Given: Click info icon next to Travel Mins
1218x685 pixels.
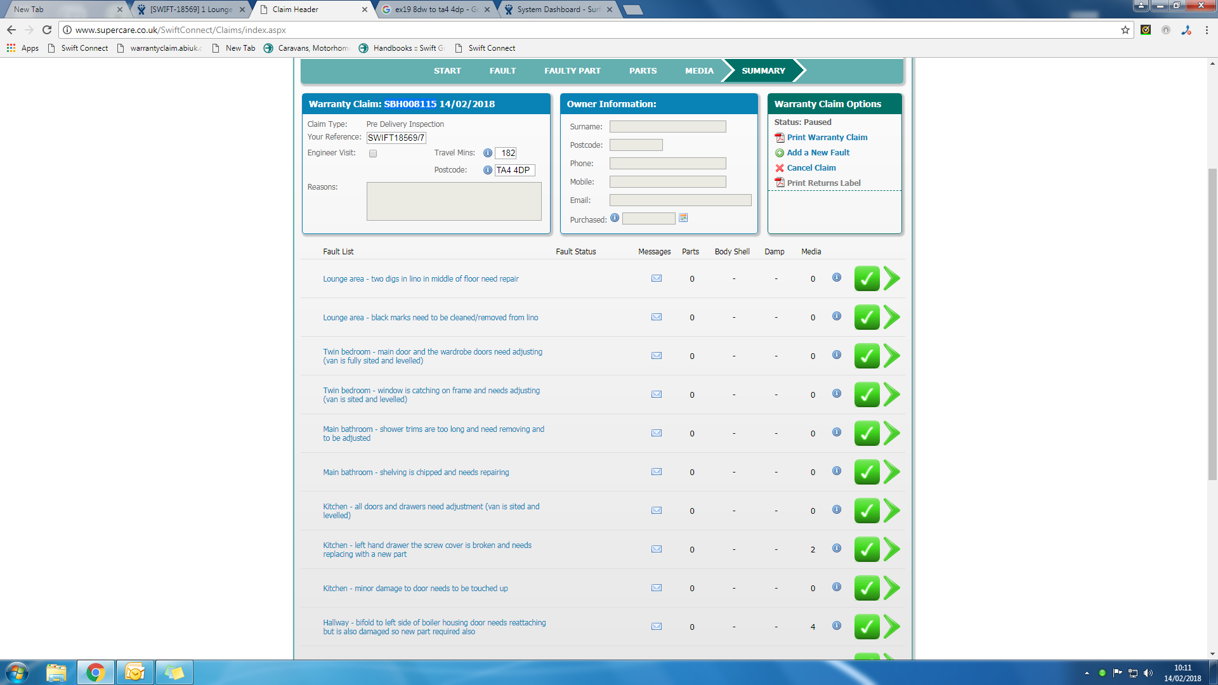Looking at the screenshot, I should (x=488, y=153).
